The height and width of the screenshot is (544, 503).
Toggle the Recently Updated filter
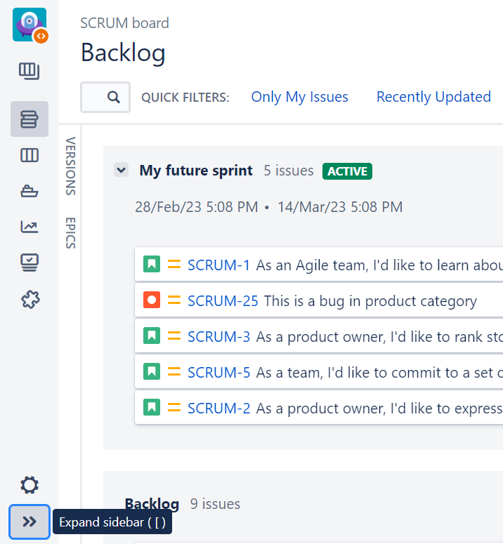[x=433, y=97]
